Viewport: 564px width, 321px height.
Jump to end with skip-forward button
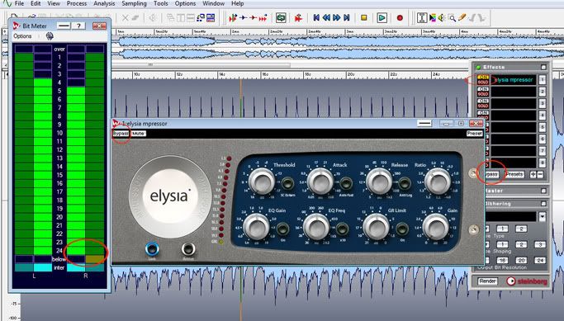click(x=346, y=17)
